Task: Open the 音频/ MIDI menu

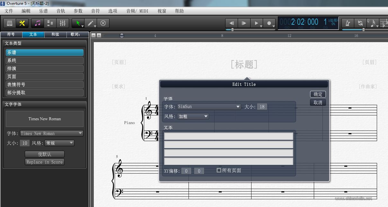Action: (x=137, y=11)
